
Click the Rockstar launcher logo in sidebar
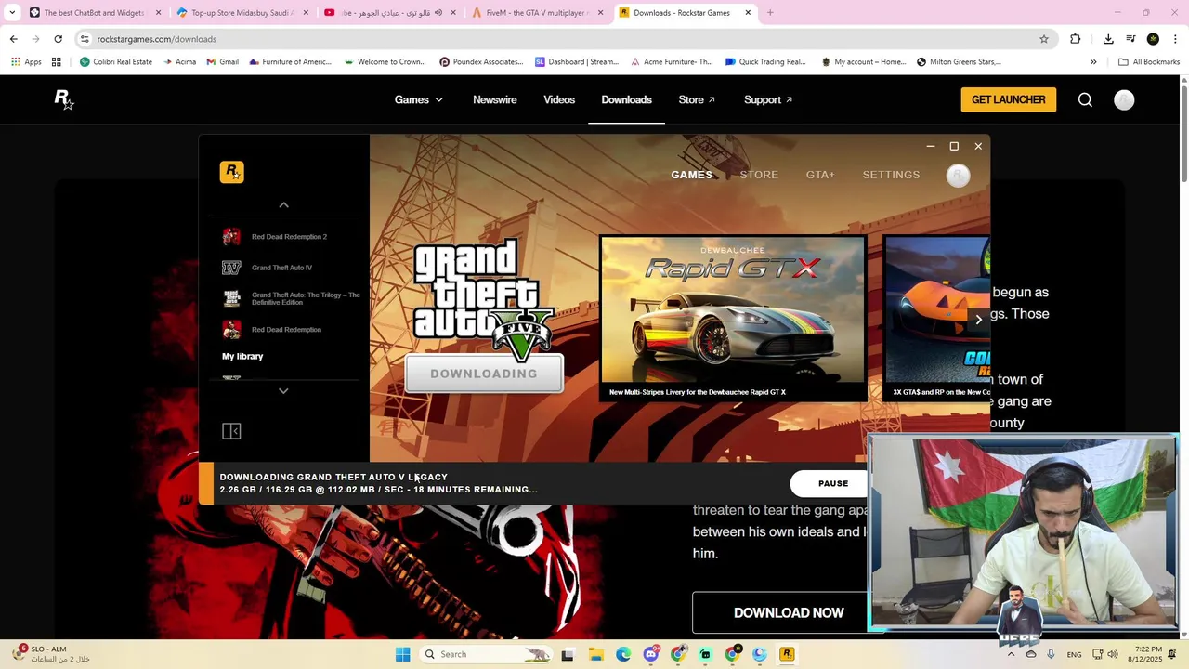pos(231,172)
